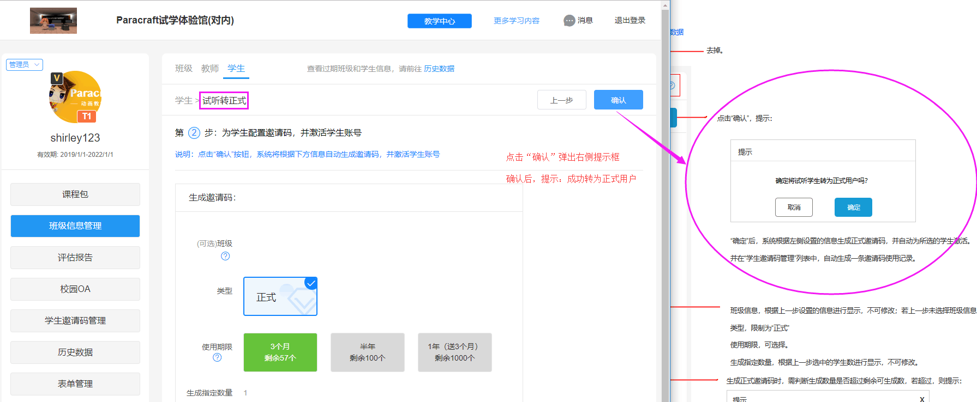977x402 pixels.
Task: Click 退出登录 to log out
Action: (630, 20)
